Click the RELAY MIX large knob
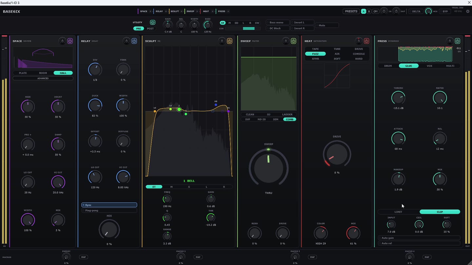 pos(109,229)
